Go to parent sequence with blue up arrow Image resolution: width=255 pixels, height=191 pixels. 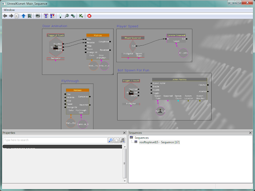(24, 16)
